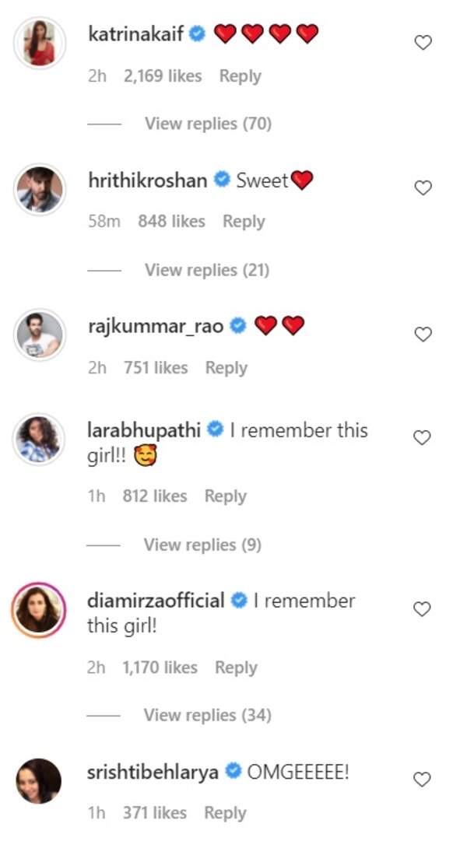Like diamirzaofficial's comment with the heart
The height and width of the screenshot is (855, 467).
[x=423, y=608]
